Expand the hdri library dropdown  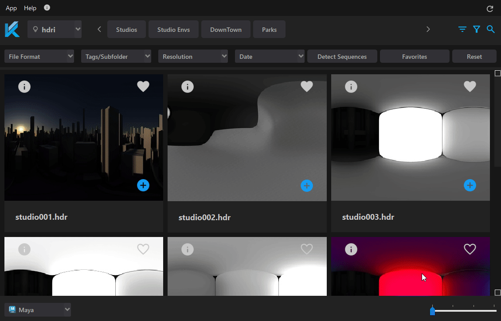(55, 29)
